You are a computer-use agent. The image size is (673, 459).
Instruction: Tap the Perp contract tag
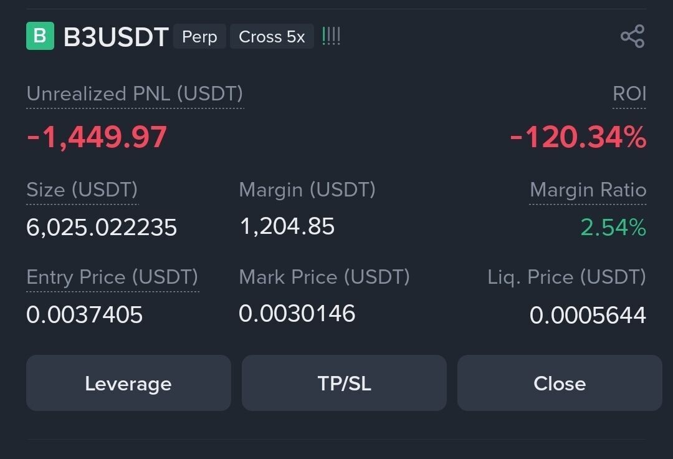click(x=199, y=37)
